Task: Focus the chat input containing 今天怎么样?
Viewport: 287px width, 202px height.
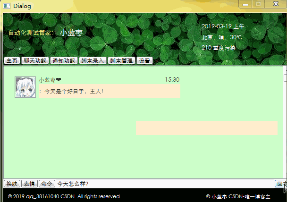Action: 165,184
